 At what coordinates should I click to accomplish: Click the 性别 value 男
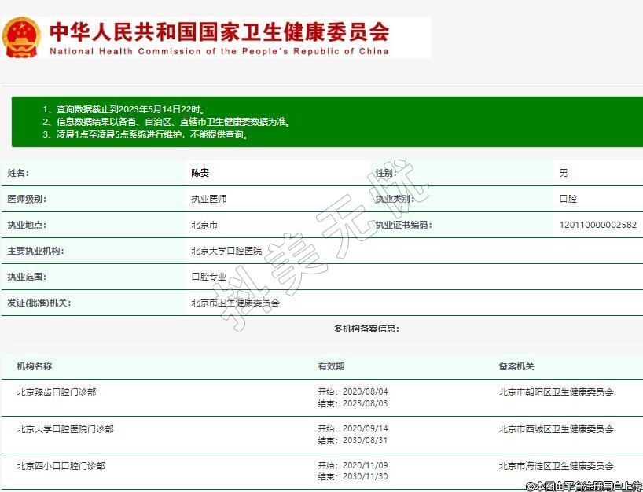tap(563, 173)
